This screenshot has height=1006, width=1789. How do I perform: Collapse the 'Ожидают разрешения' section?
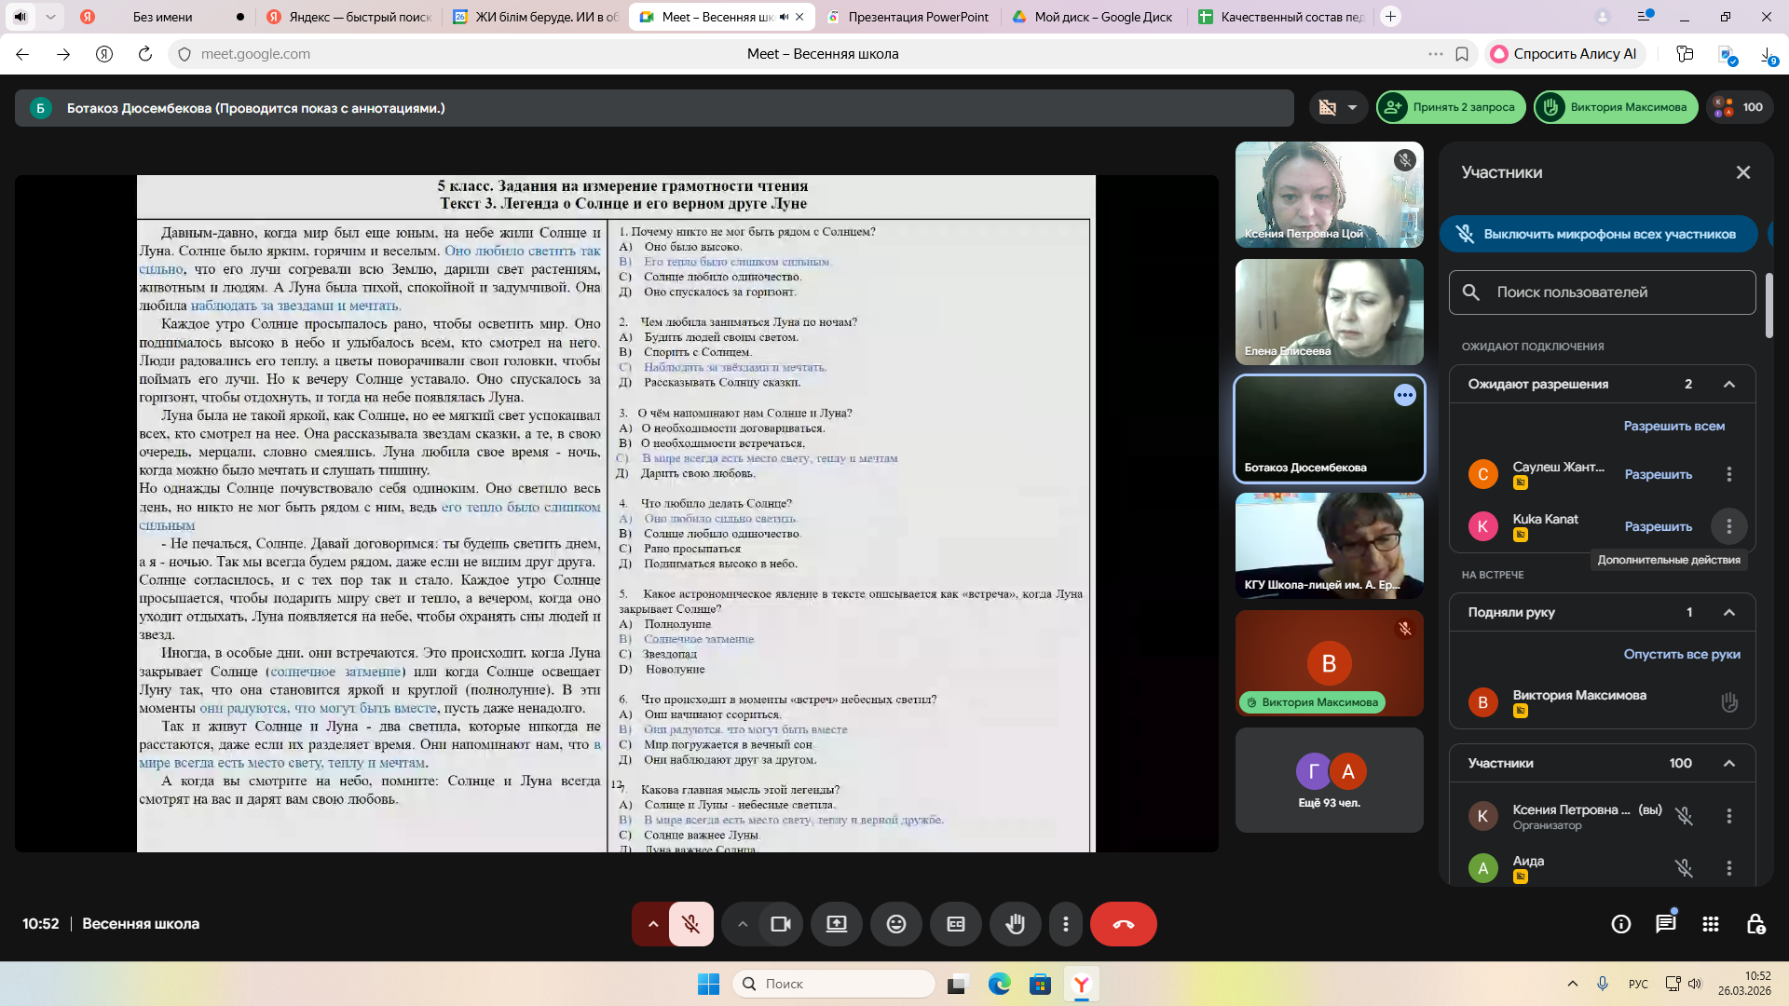coord(1729,384)
